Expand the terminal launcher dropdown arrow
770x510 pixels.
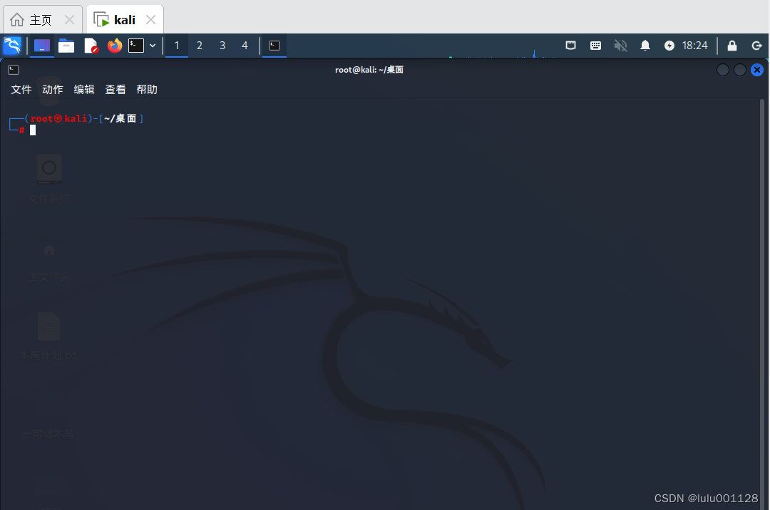click(x=152, y=45)
